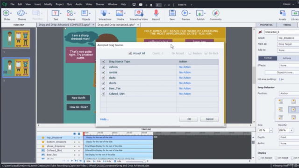The width and height of the screenshot is (299, 168).
Task: Click OK in Accepted Drag Sources dialog
Action: (x=189, y=119)
